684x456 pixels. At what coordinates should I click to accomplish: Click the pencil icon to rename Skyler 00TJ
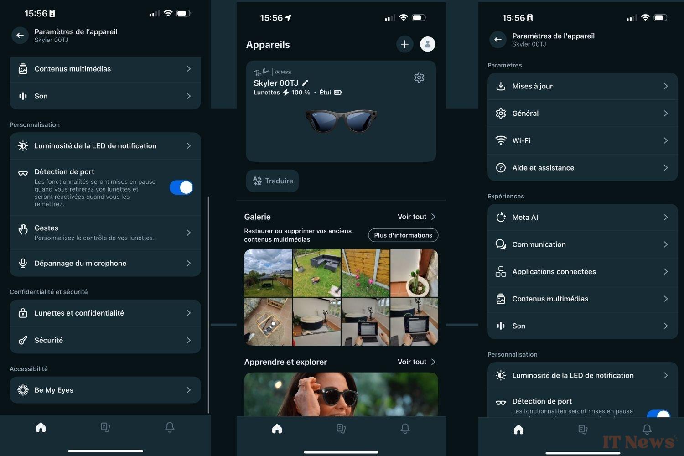pyautogui.click(x=305, y=83)
